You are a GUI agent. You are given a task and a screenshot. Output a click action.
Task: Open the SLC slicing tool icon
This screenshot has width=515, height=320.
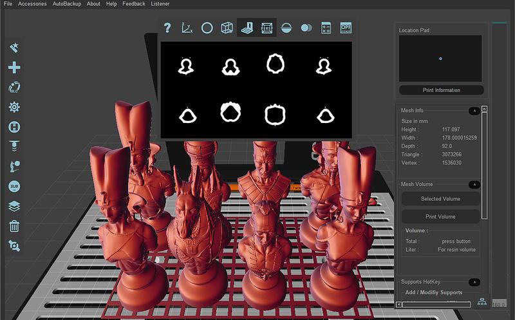(x=14, y=88)
